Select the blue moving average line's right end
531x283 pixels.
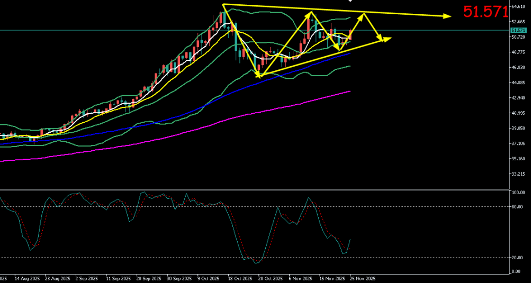[349, 53]
